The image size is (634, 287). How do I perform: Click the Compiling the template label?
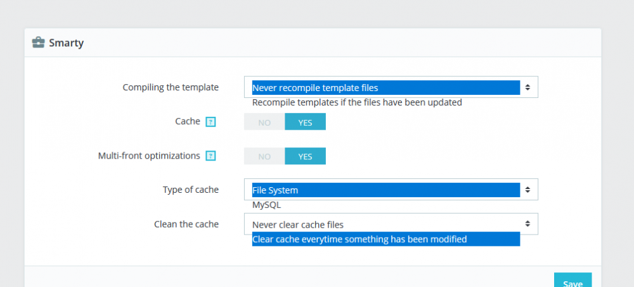[x=171, y=87]
